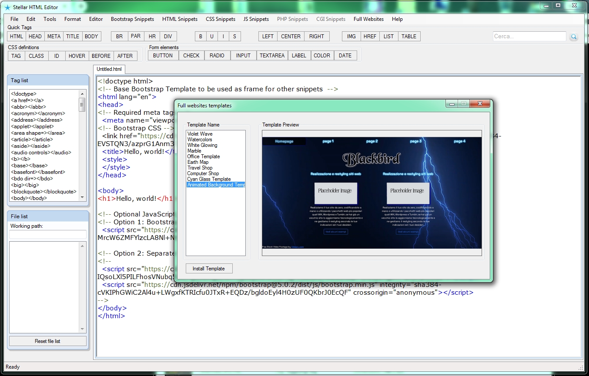
Task: Insert an HREF link tag
Action: point(370,37)
